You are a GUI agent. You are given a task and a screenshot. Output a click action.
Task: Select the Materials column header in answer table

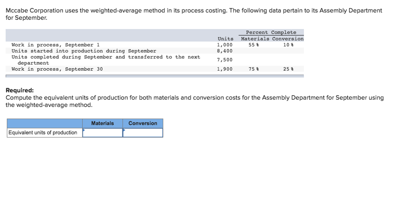point(103,124)
